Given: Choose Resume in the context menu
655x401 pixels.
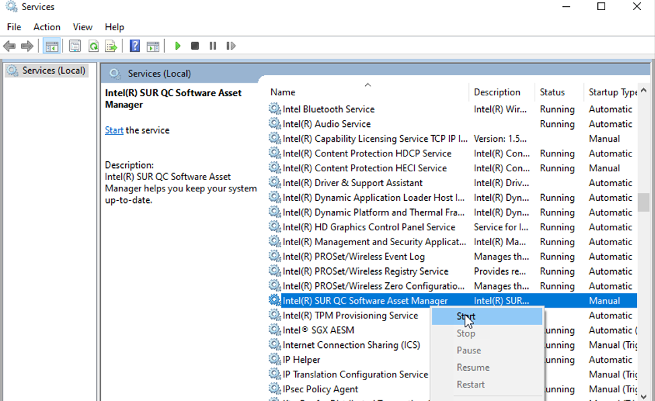Looking at the screenshot, I should point(487,367).
